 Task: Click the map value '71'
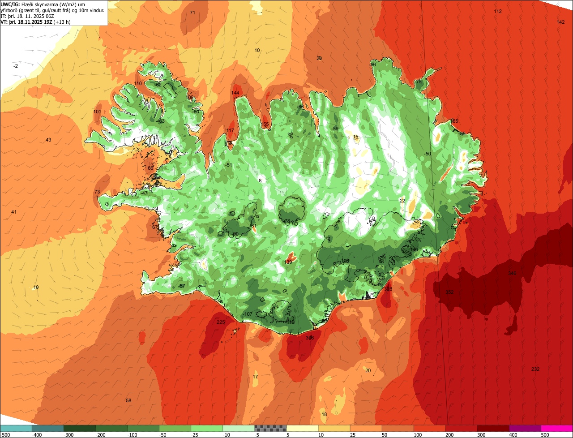192,13
